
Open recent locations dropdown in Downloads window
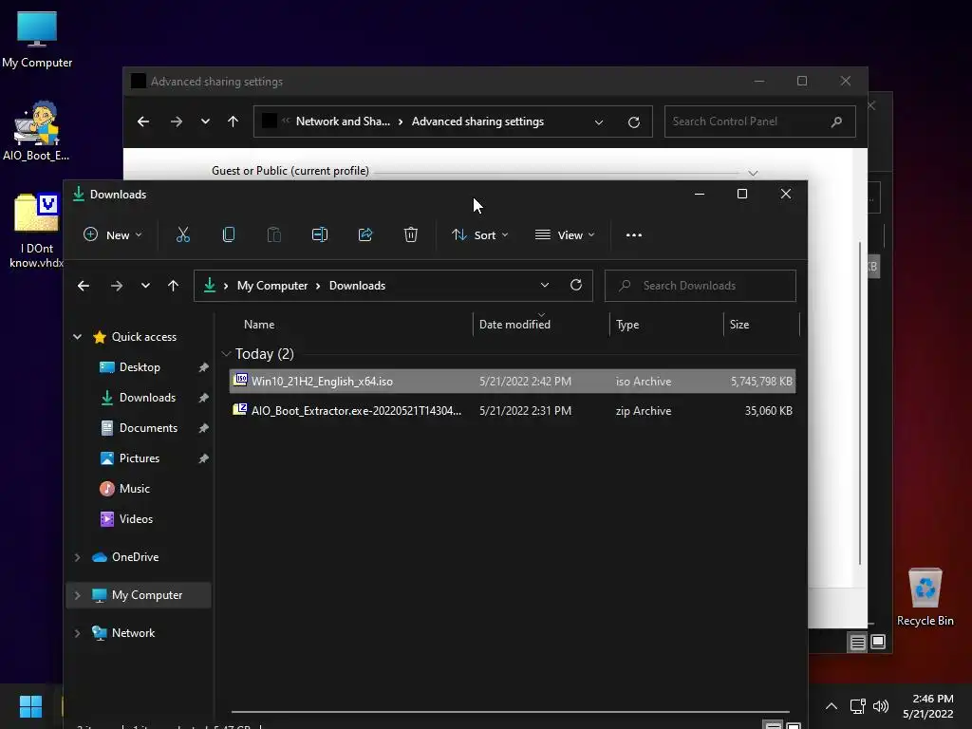145,286
